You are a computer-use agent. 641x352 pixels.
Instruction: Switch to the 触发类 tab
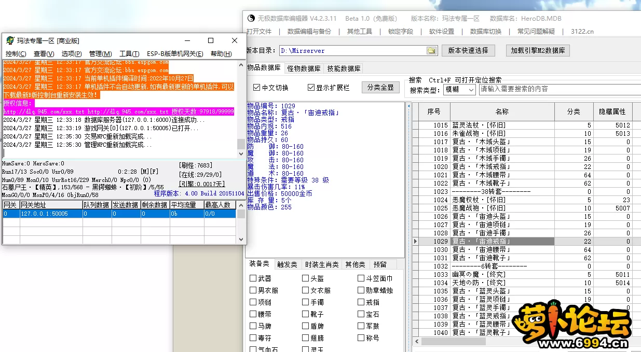(288, 264)
